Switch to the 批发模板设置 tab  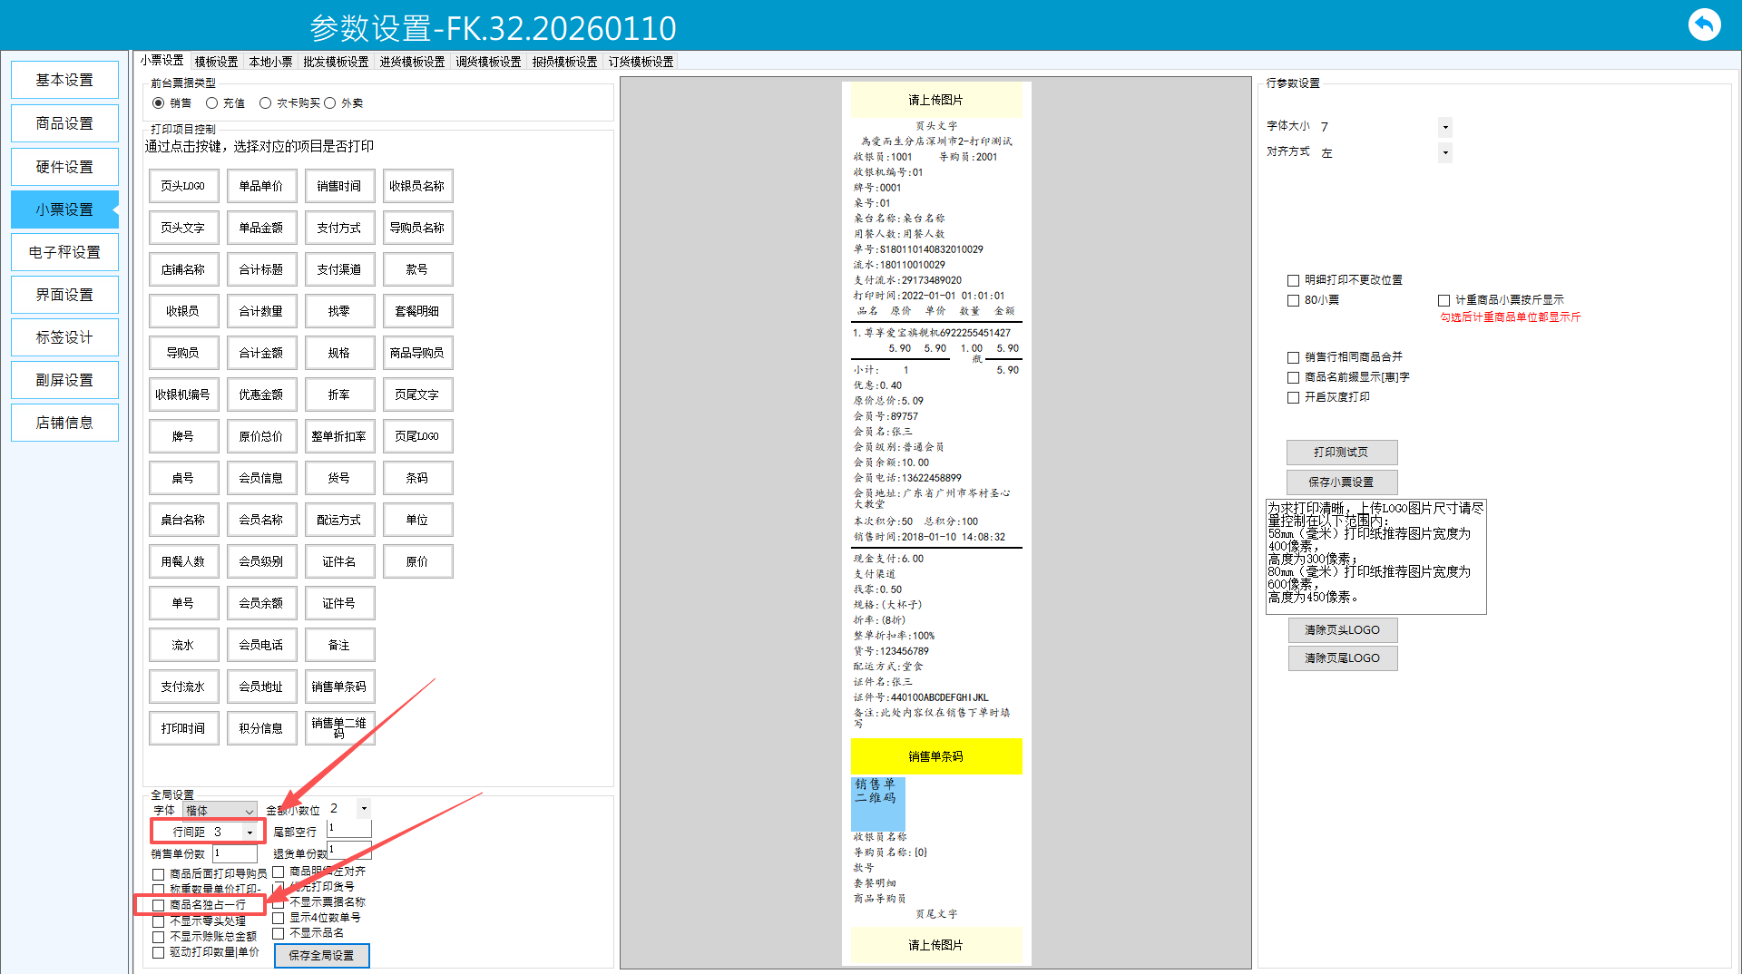coord(336,62)
